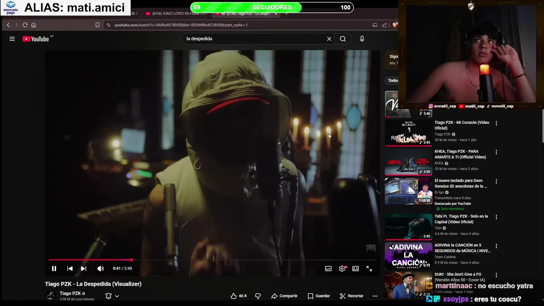Expand the notification options chevron

(x=117, y=296)
